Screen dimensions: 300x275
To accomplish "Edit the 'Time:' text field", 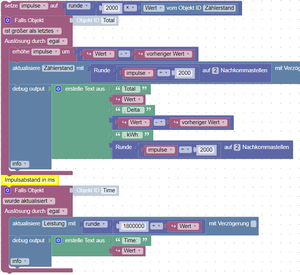I will (x=131, y=240).
